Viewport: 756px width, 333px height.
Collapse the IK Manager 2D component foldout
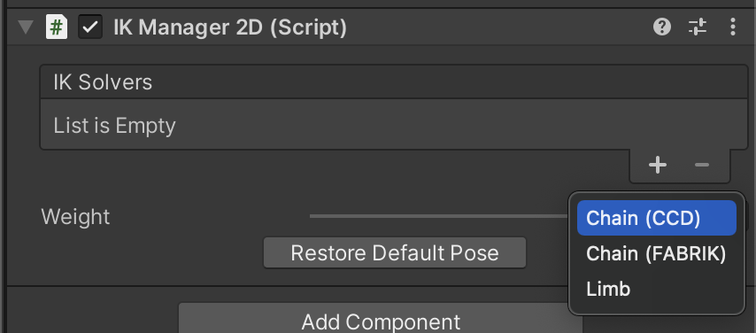coord(25,27)
